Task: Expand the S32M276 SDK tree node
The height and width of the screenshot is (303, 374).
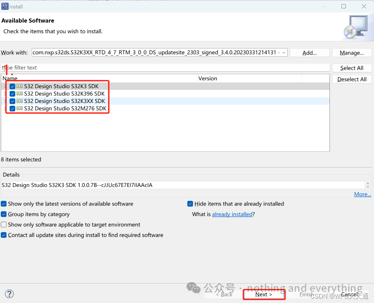Action: tap(5, 109)
